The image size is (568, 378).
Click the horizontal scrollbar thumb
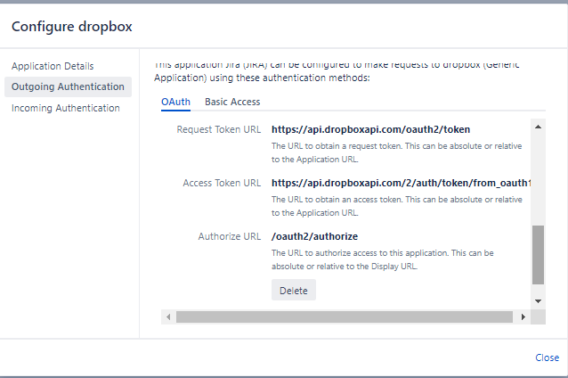(x=344, y=316)
